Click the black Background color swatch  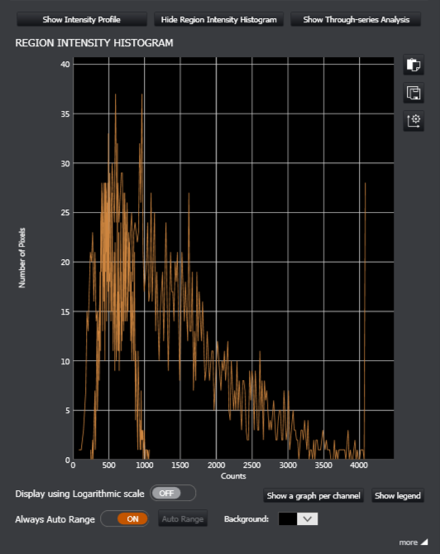point(288,518)
